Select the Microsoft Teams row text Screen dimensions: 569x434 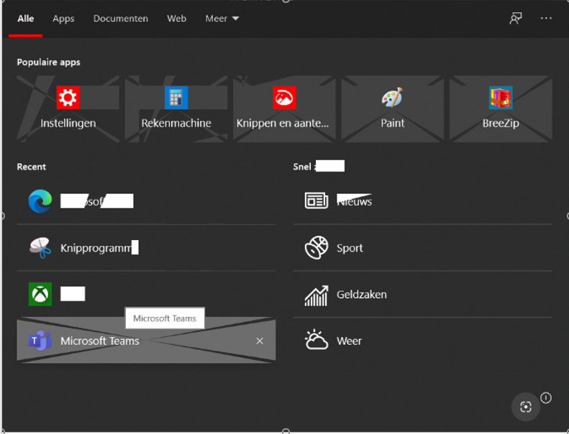click(x=100, y=341)
